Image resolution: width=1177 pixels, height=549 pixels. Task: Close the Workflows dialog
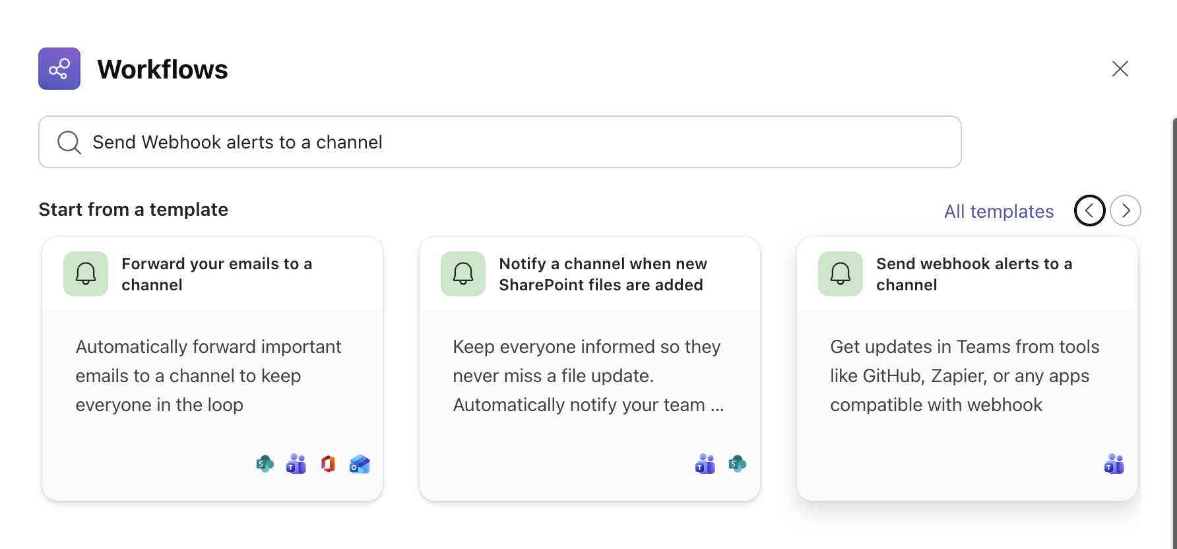pos(1120,69)
